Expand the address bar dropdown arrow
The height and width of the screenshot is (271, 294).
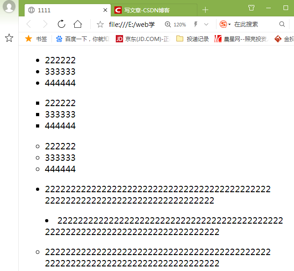[206, 24]
